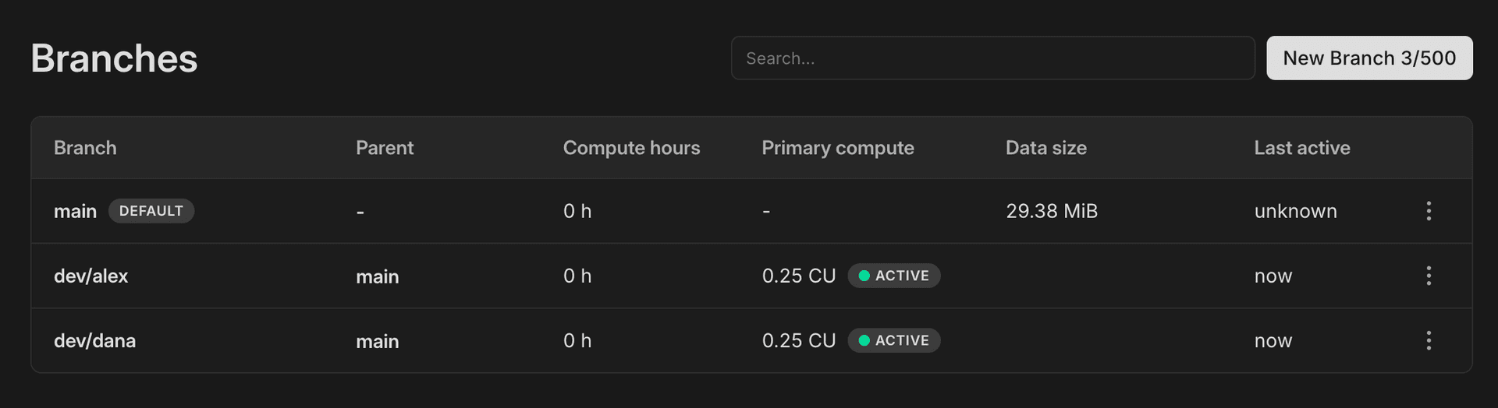This screenshot has height=408, width=1498.
Task: Open the dev/dana branch
Action: point(94,340)
